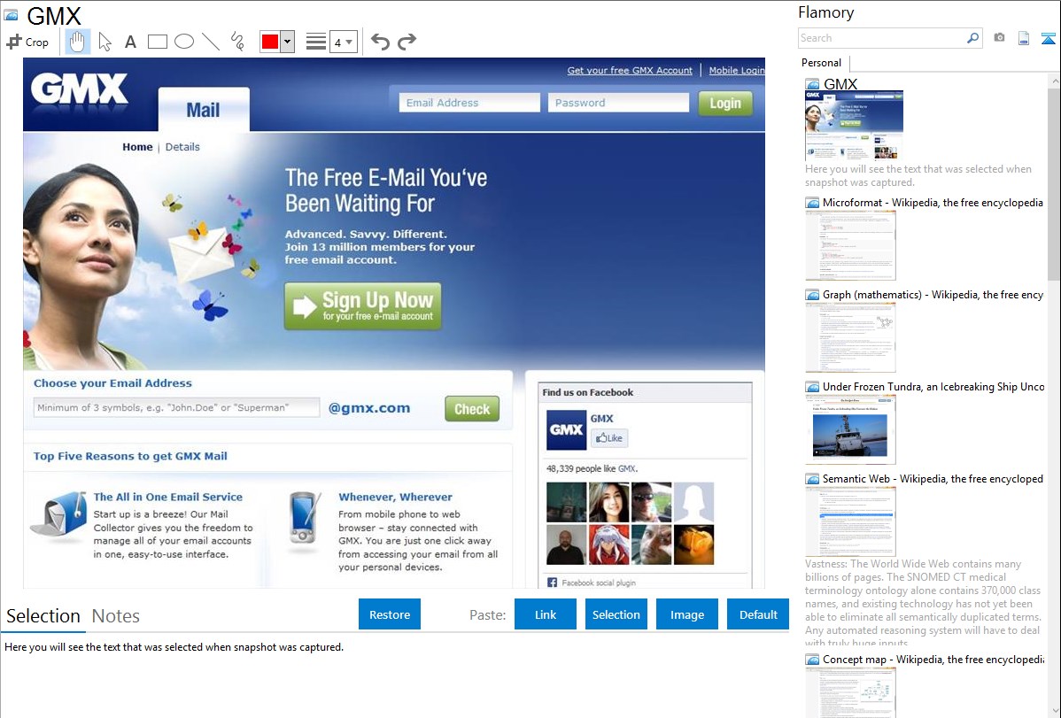Select the text annotation tool
This screenshot has height=718, width=1061.
pyautogui.click(x=130, y=42)
